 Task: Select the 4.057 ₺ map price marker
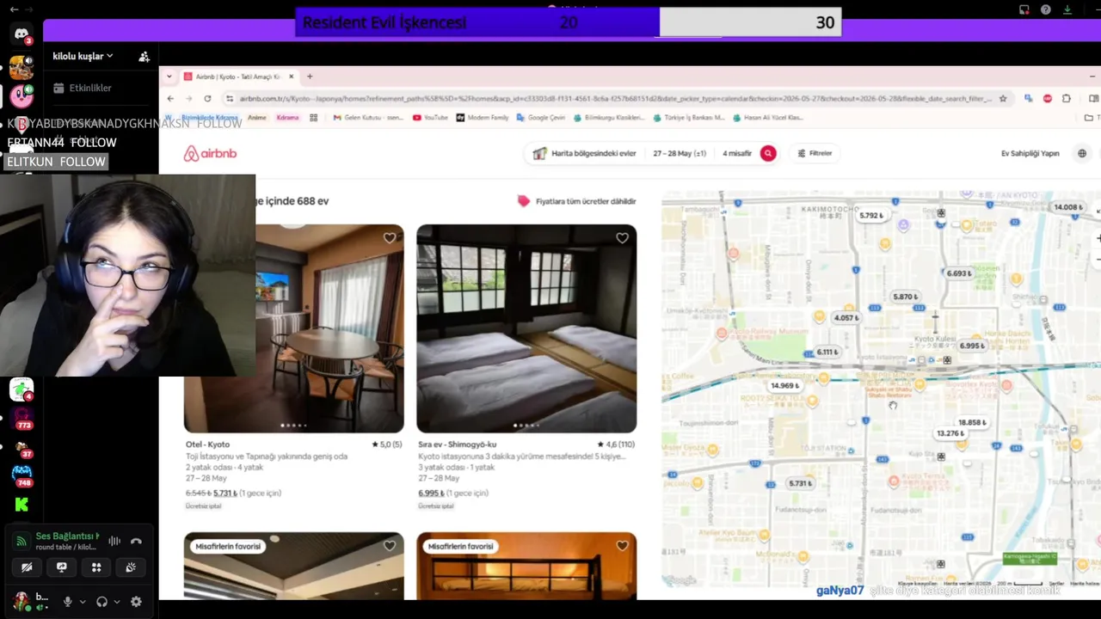point(846,317)
